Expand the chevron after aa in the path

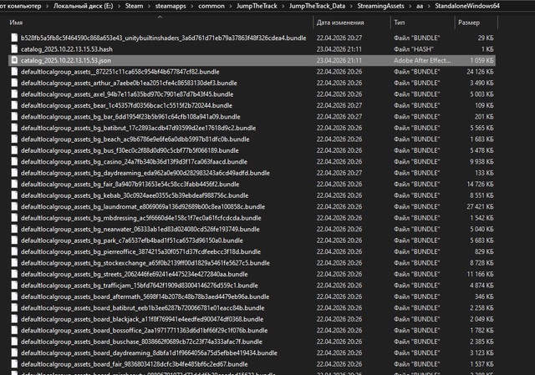[x=429, y=6]
